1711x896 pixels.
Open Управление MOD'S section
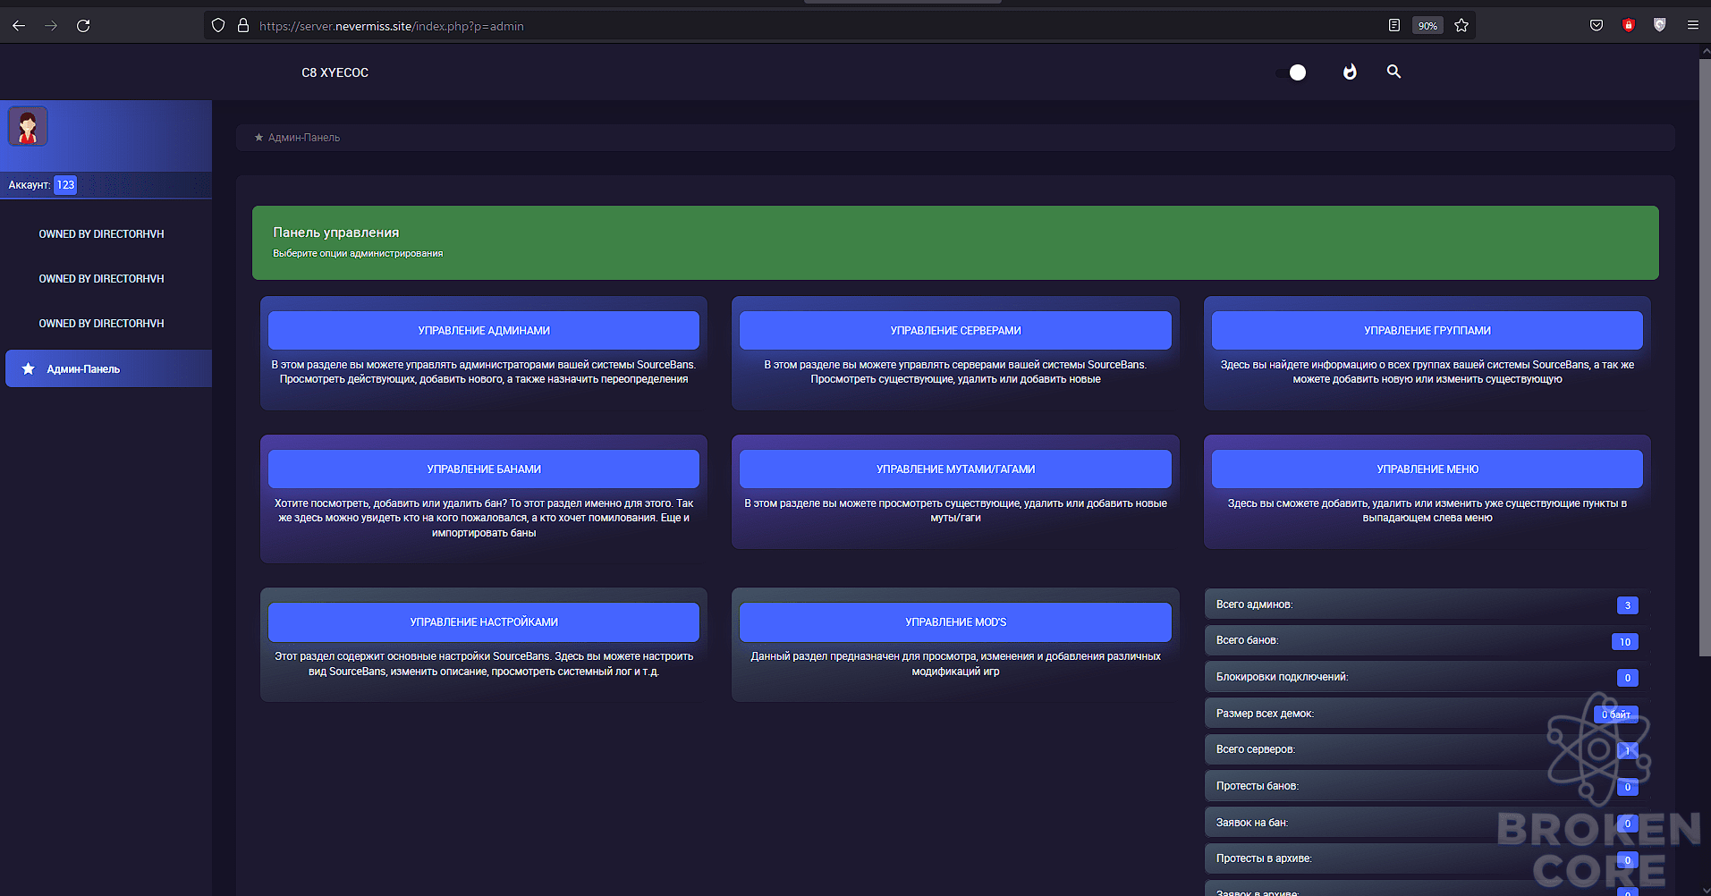pos(955,622)
